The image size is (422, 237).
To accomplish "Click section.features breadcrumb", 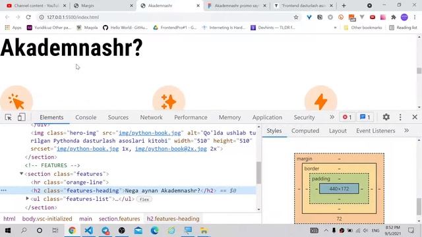I will pos(119,219).
